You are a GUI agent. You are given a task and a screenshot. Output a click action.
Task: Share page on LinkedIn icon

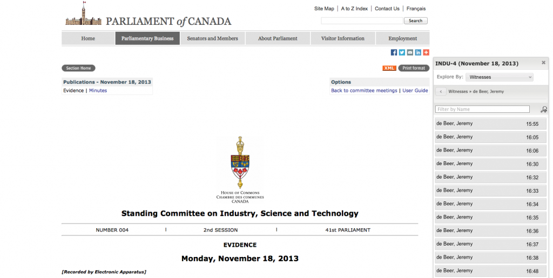[x=419, y=52]
